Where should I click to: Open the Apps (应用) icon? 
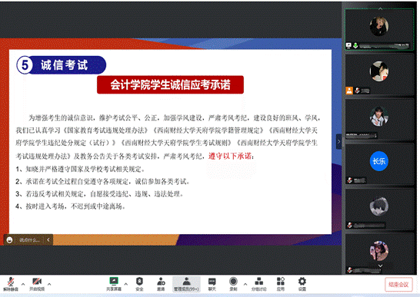[x=281, y=284]
